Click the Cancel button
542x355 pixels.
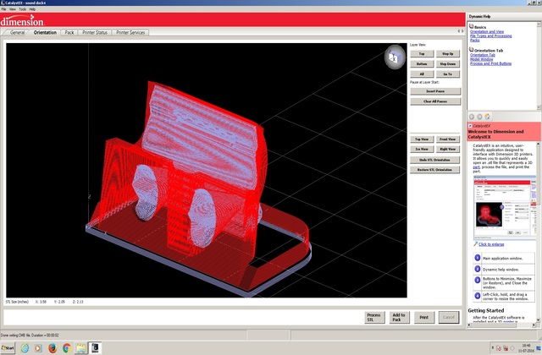(449, 318)
